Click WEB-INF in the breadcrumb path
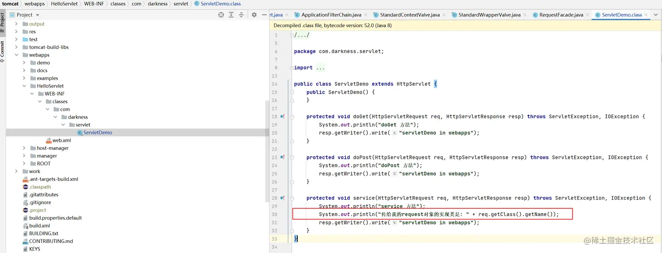662x253 pixels. pos(94,4)
